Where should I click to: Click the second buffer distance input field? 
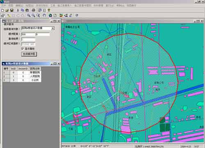click(43, 34)
